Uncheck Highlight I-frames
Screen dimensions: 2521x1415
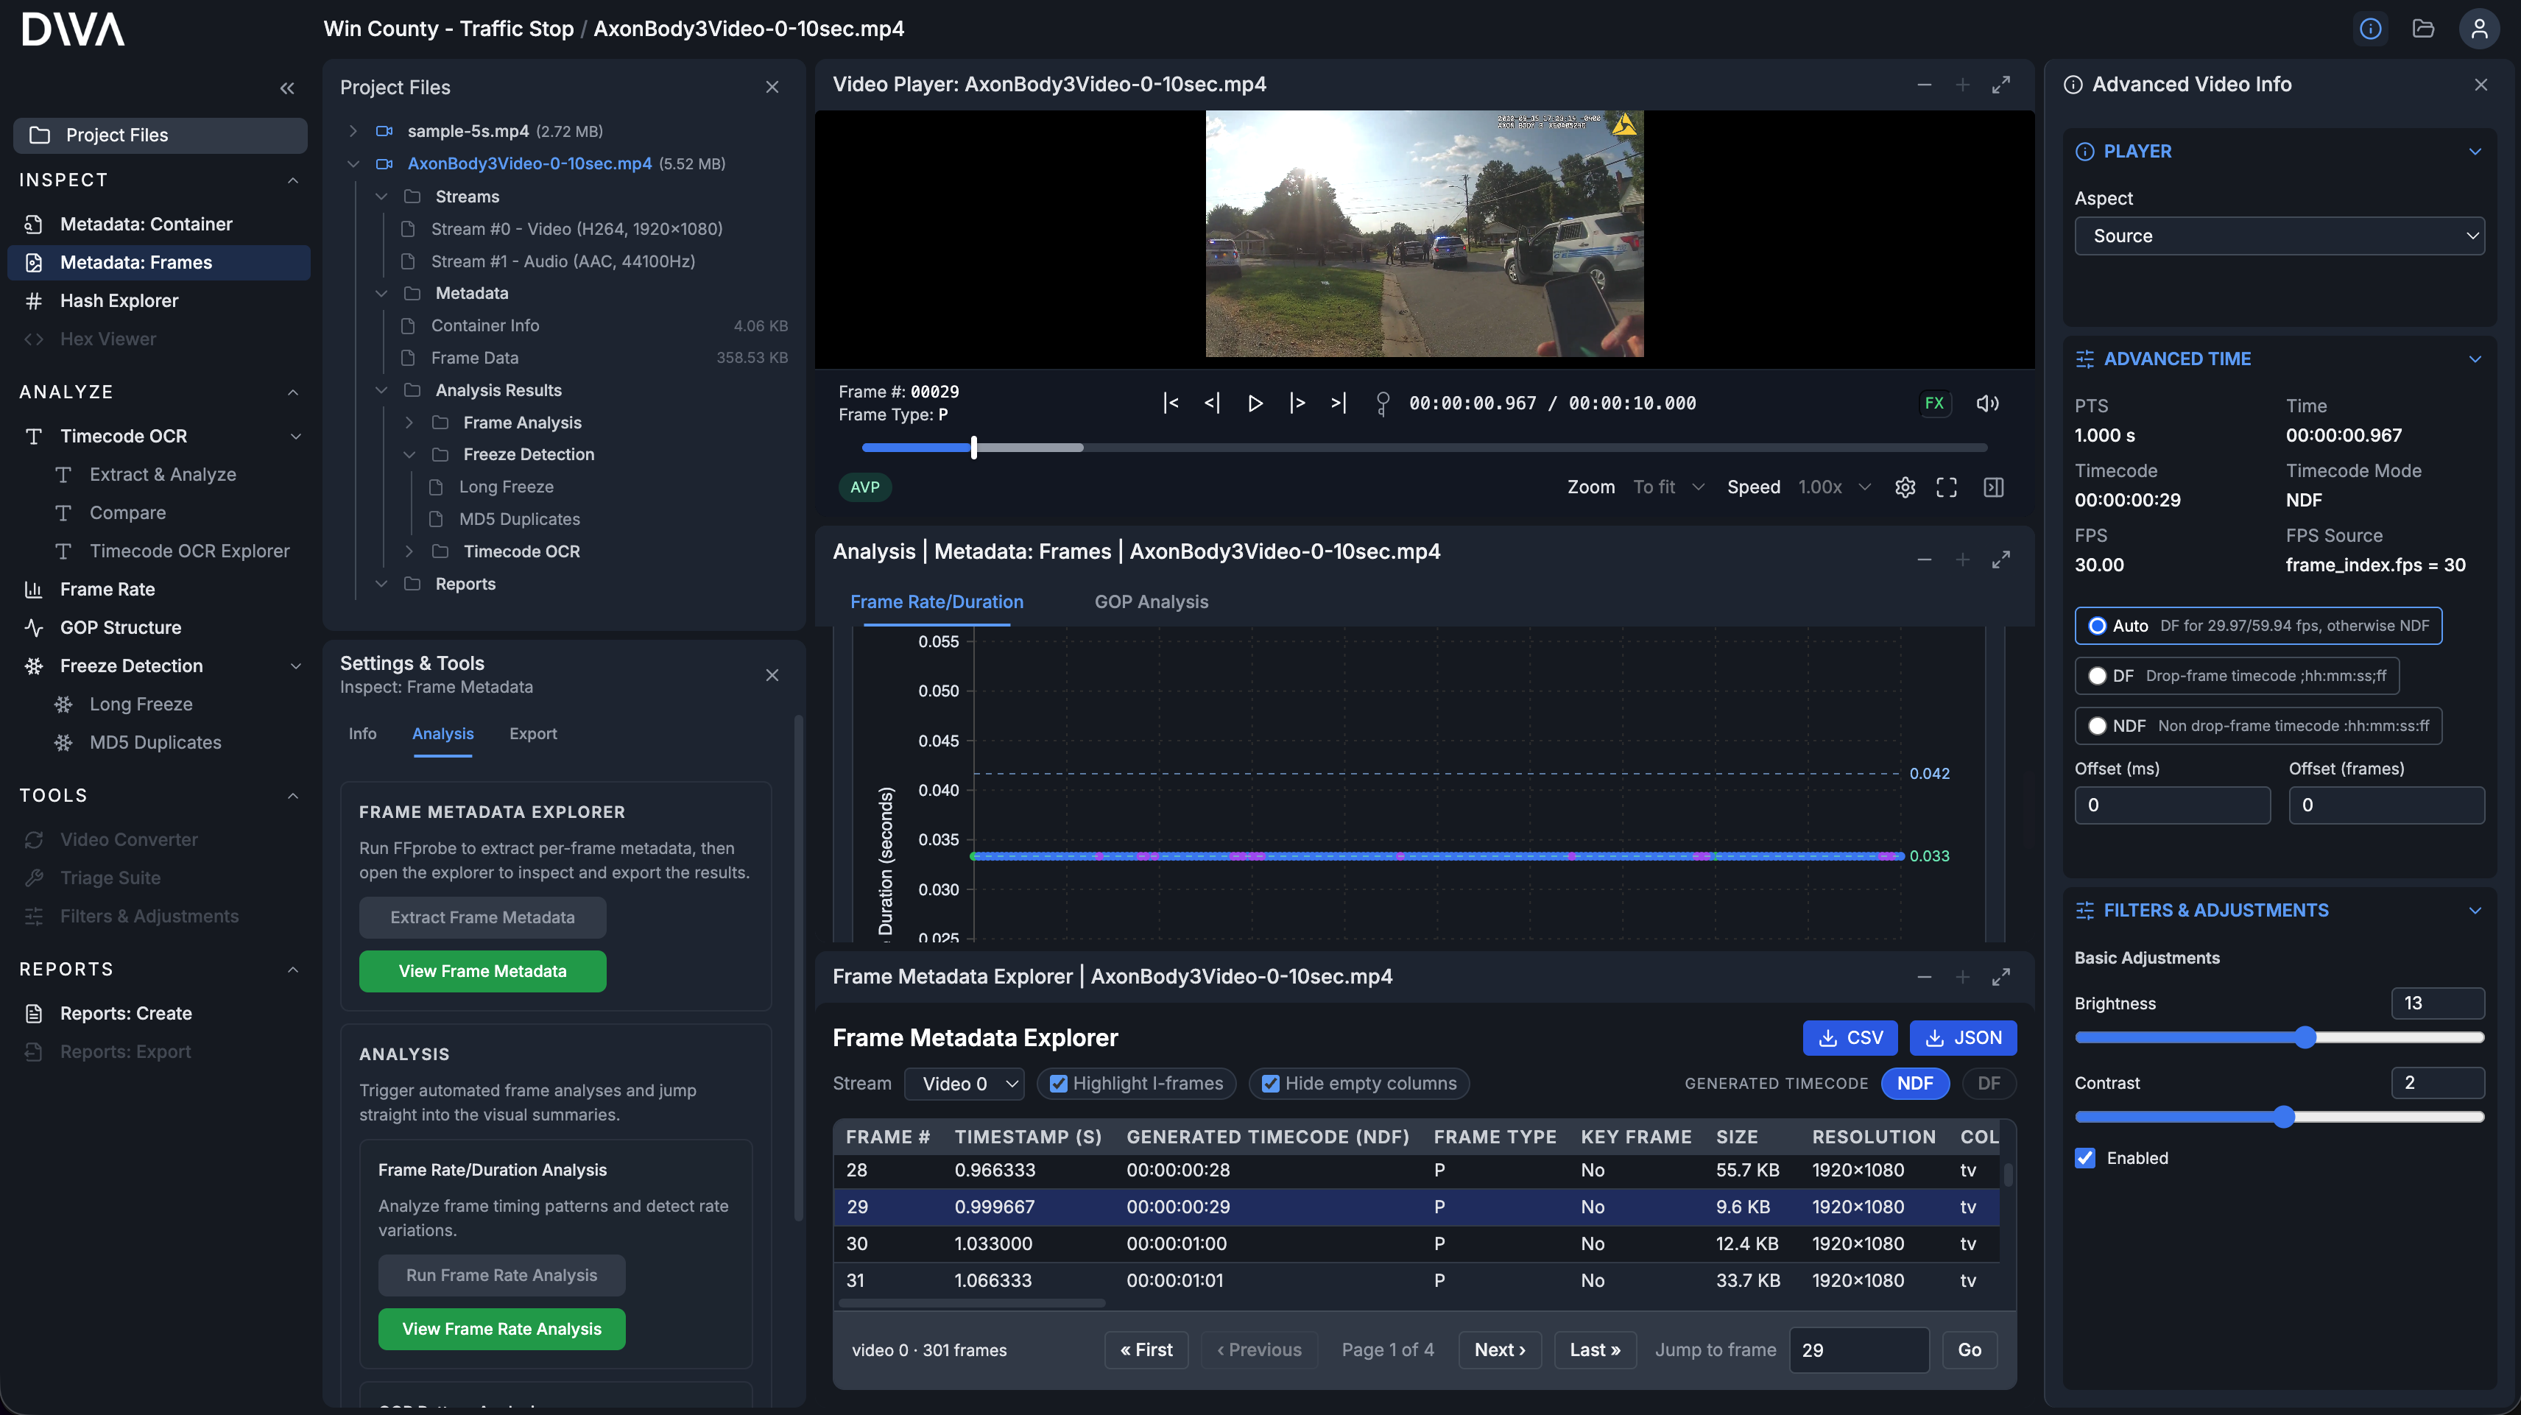1059,1083
